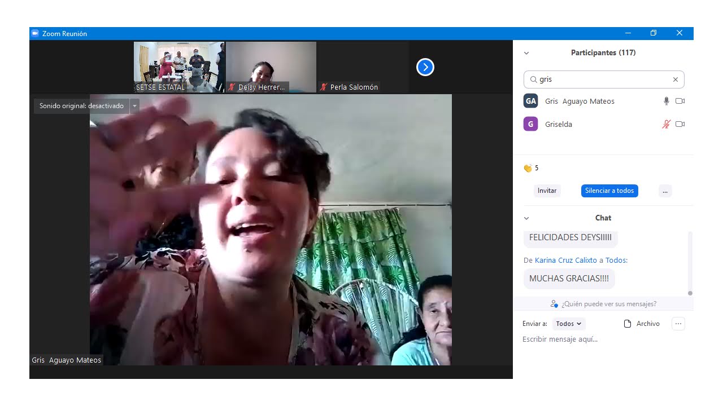Select the Deisy Herrer video thumbnail
The image size is (723, 406).
click(271, 67)
